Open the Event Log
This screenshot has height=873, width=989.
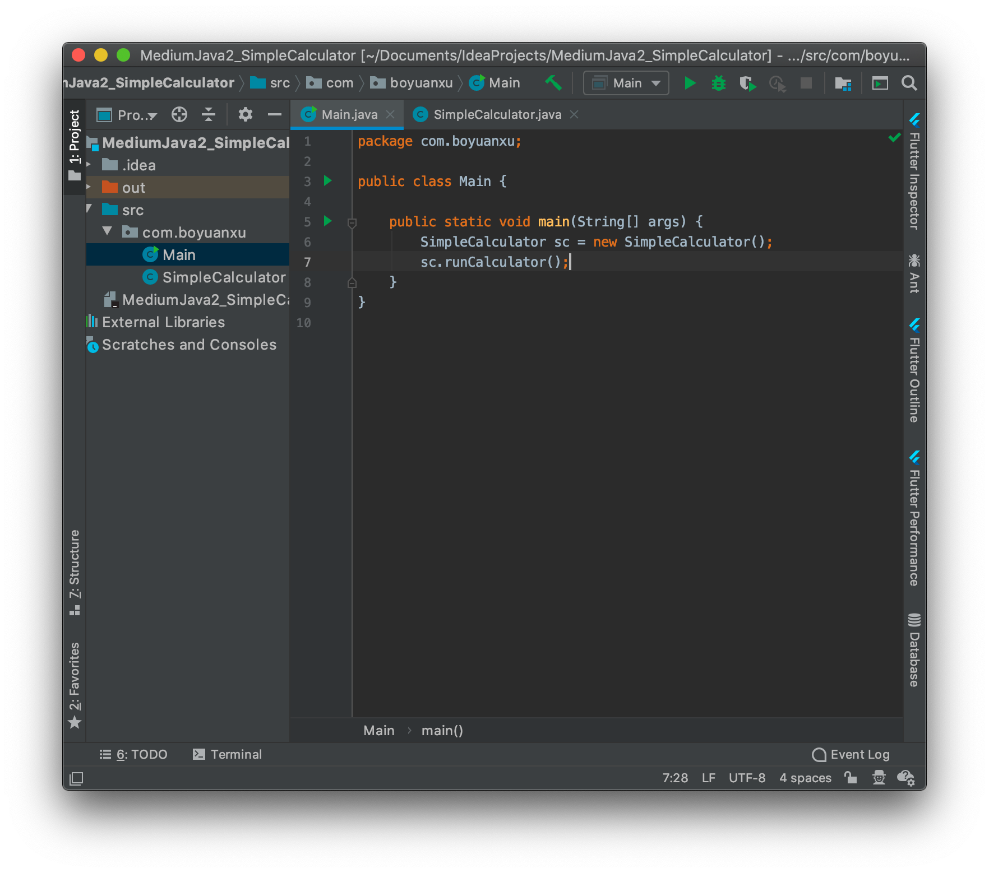tap(852, 754)
